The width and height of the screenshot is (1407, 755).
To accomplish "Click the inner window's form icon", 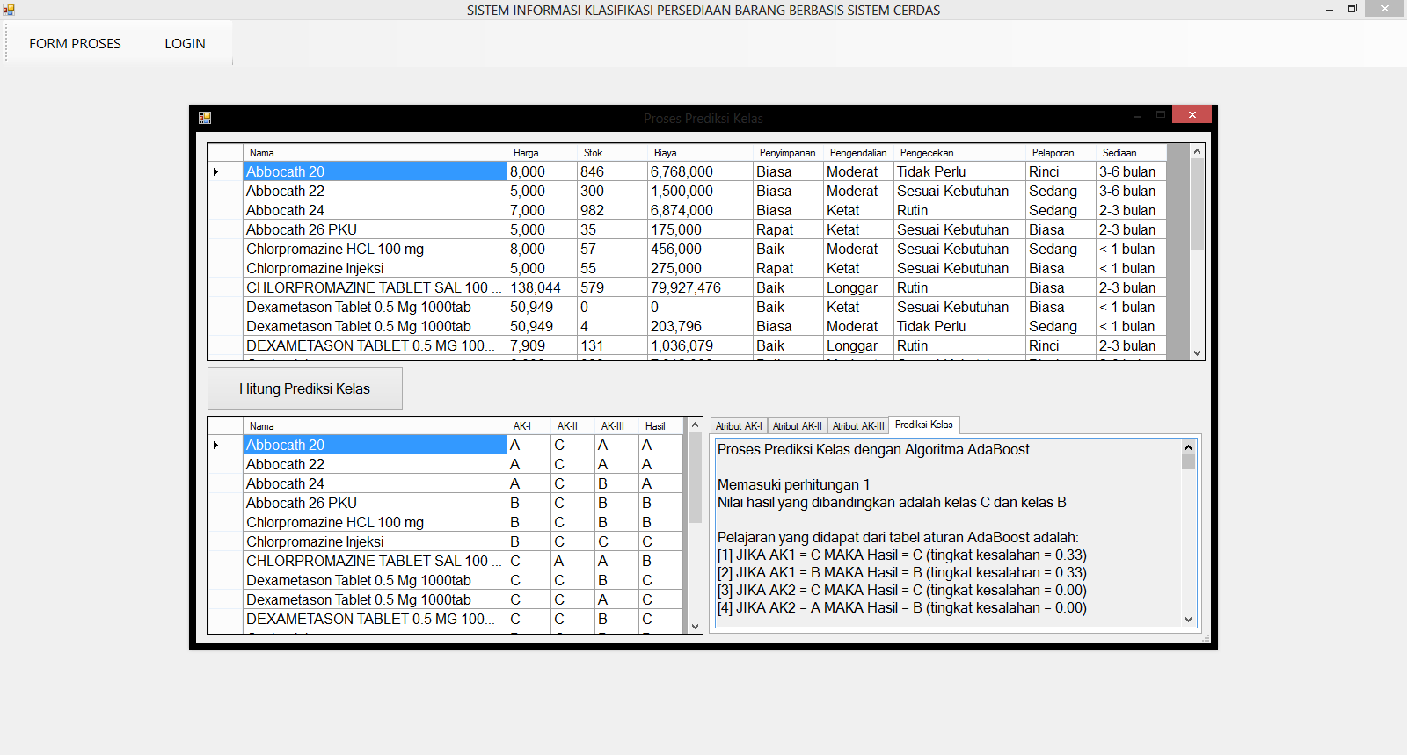I will point(205,118).
